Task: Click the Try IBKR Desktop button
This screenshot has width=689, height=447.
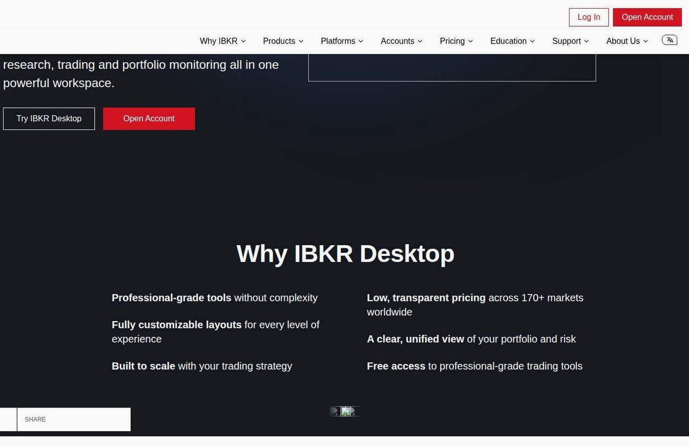Action: [49, 119]
